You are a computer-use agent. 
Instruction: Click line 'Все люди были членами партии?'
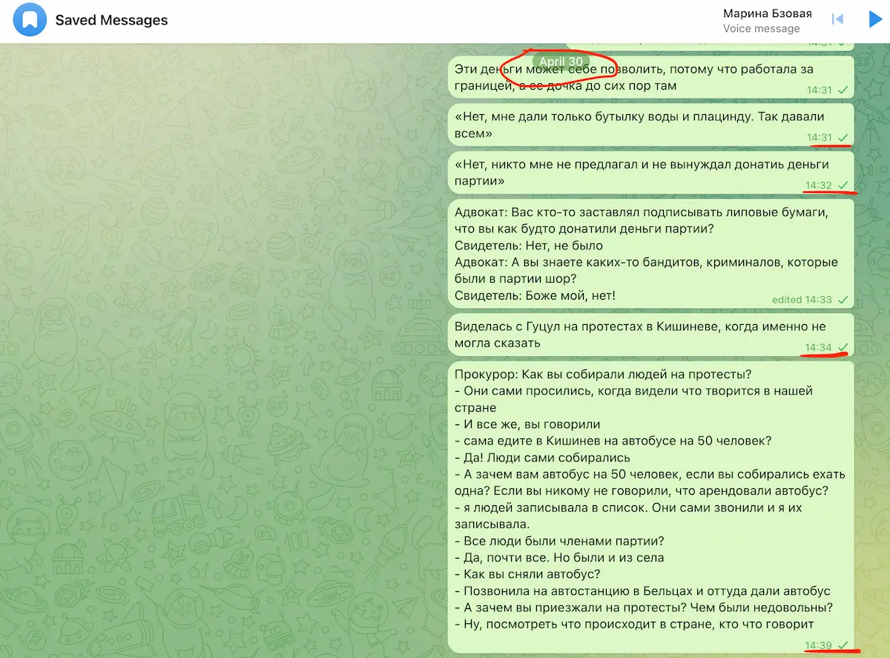(559, 541)
